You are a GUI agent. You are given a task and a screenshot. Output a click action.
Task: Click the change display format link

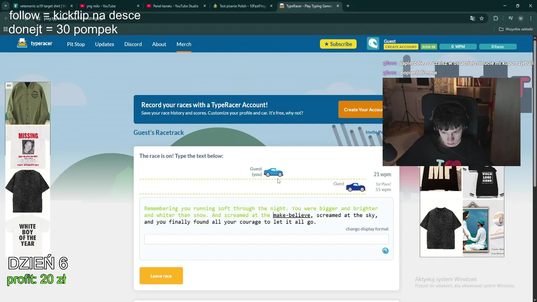tap(367, 229)
